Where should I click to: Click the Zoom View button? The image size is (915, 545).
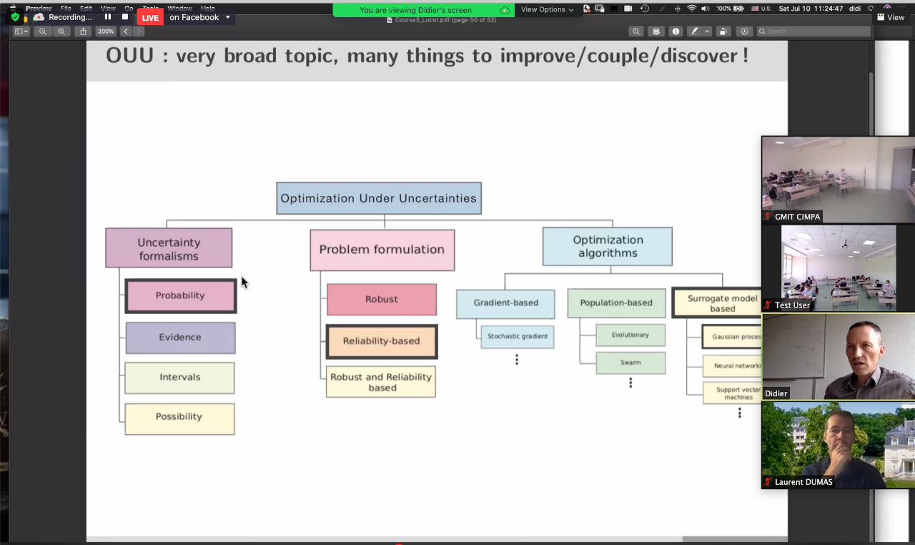pyautogui.click(x=891, y=17)
